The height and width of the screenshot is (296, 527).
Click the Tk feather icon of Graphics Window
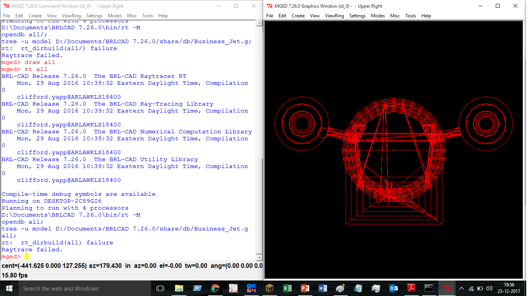(270, 6)
